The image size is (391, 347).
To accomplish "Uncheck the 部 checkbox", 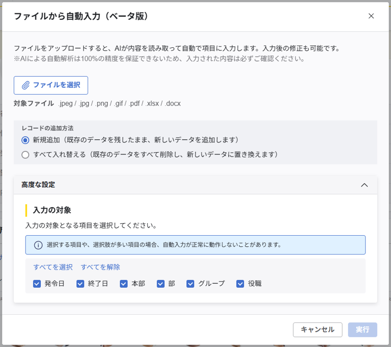I will 160,284.
